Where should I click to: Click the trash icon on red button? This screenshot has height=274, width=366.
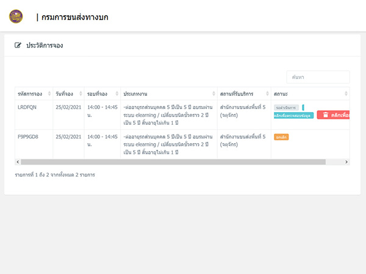point(325,115)
